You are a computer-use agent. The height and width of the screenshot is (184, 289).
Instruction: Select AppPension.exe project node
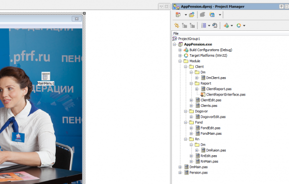198,44
